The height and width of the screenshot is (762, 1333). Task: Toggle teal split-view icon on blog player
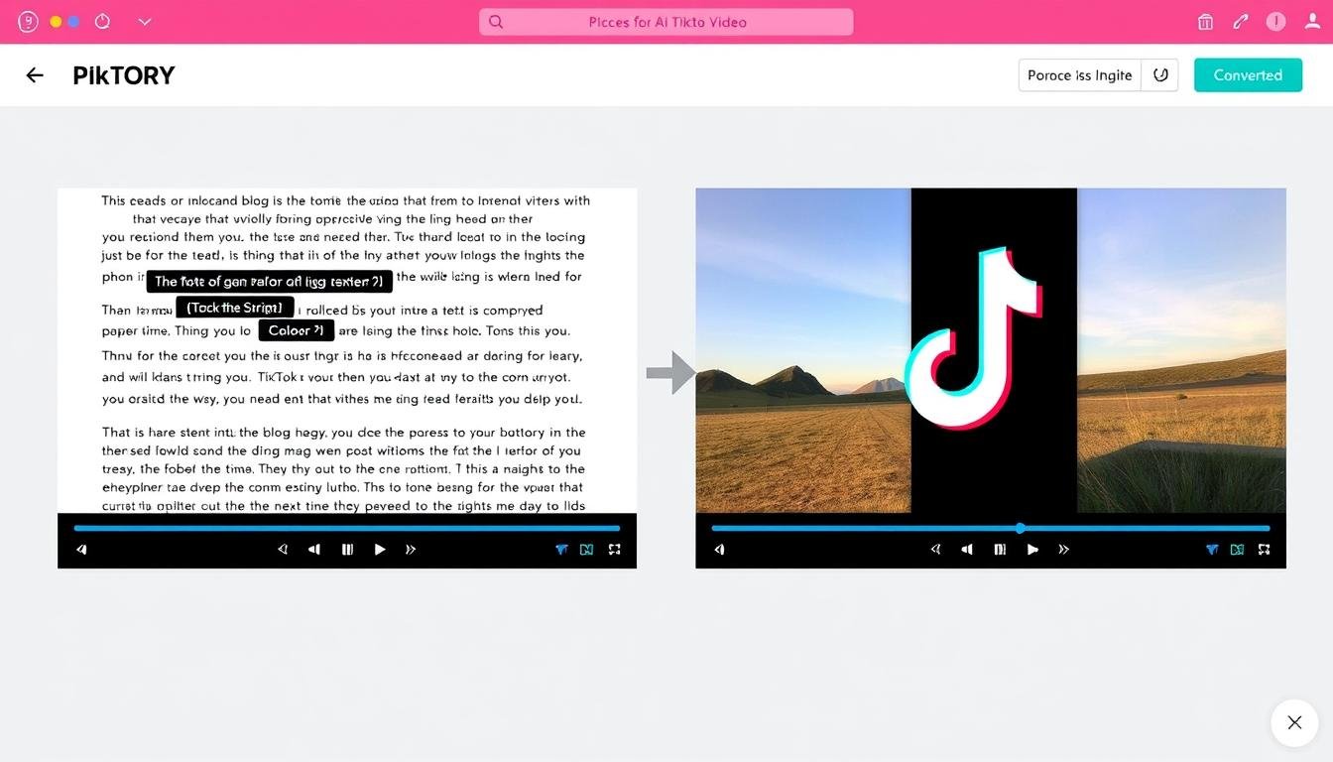pyautogui.click(x=586, y=549)
